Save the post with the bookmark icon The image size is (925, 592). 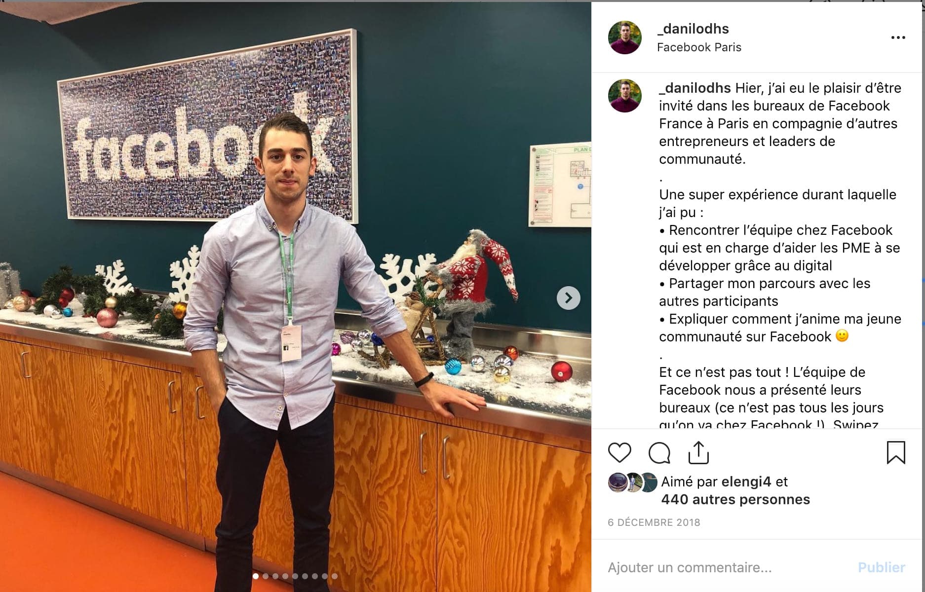coord(896,452)
